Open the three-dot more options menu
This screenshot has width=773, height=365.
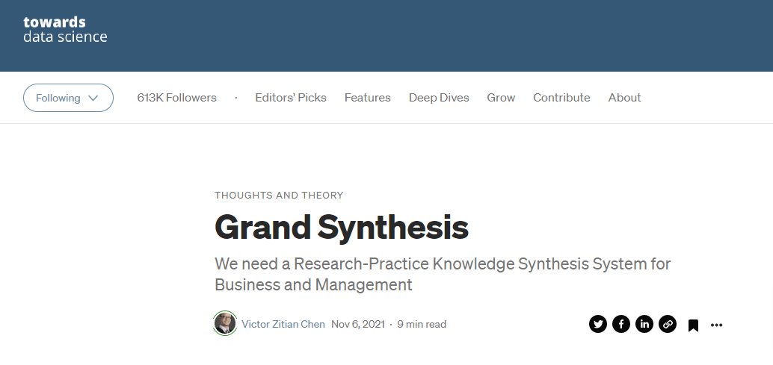point(717,325)
